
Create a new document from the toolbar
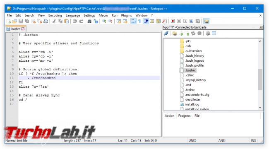[8, 21]
